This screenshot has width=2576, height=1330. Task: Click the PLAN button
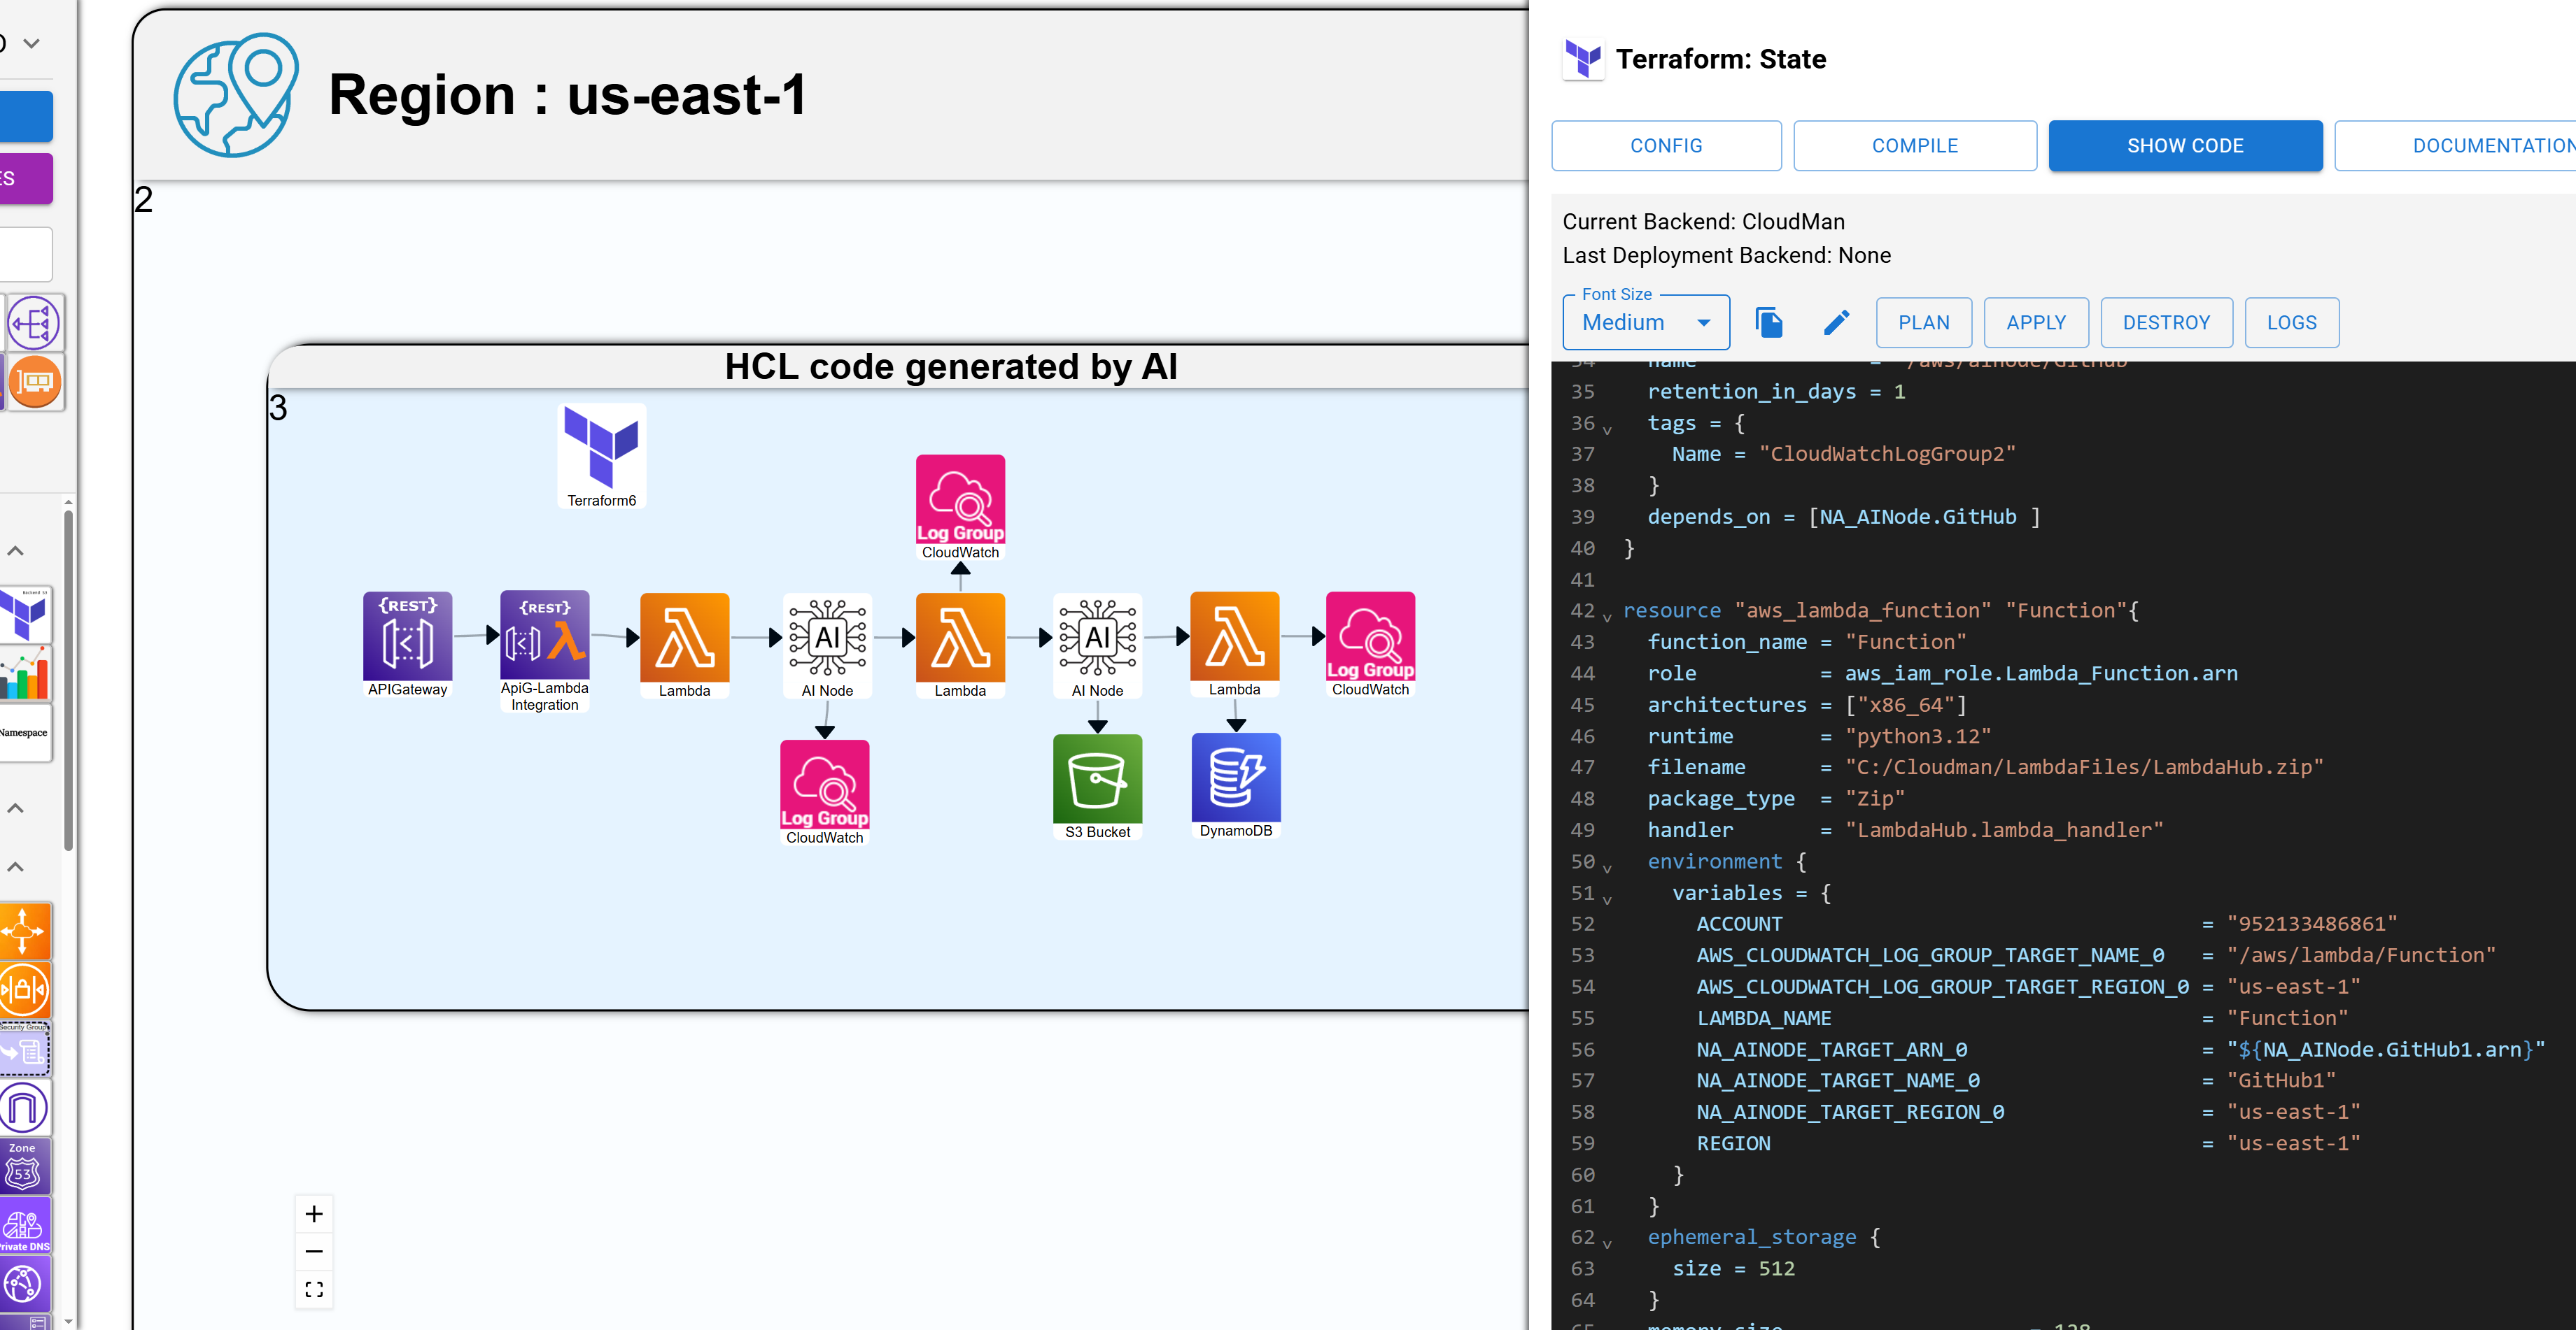[x=1923, y=322]
